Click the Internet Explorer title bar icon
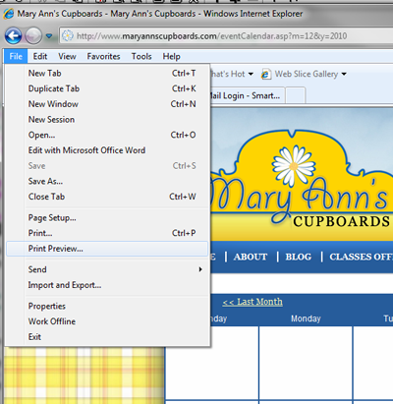This screenshot has width=393, height=404. [9, 14]
